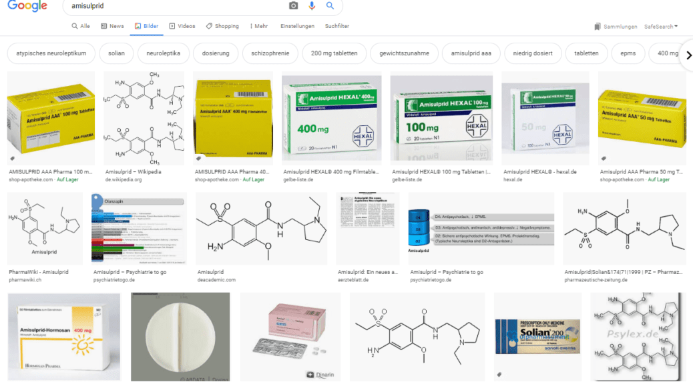This screenshot has width=693, height=384.
Task: Click the 'gelbe-liste.de' source under HEXAL 100 mg
Action: (407, 179)
